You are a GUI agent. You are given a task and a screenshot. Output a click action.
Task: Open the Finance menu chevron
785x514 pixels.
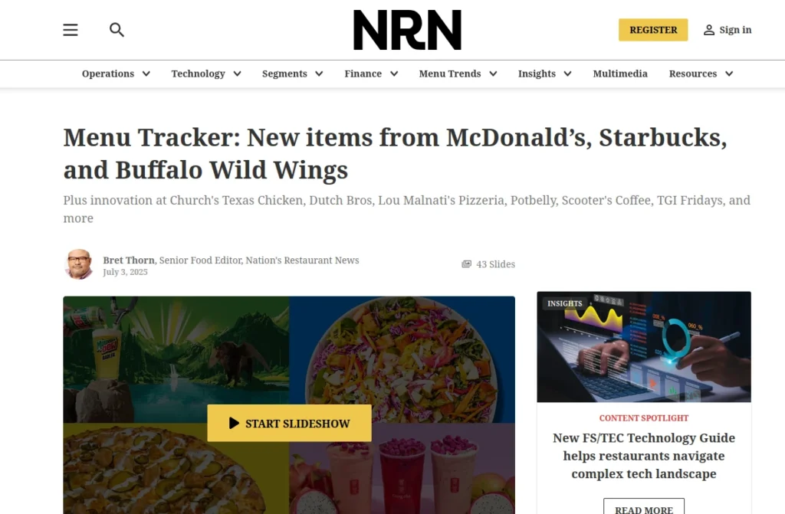pyautogui.click(x=394, y=74)
